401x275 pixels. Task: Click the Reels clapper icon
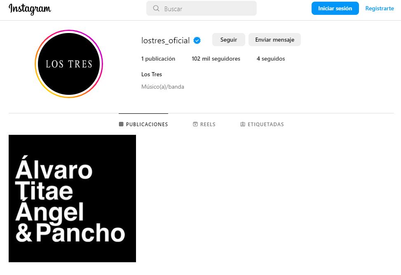[195, 125]
